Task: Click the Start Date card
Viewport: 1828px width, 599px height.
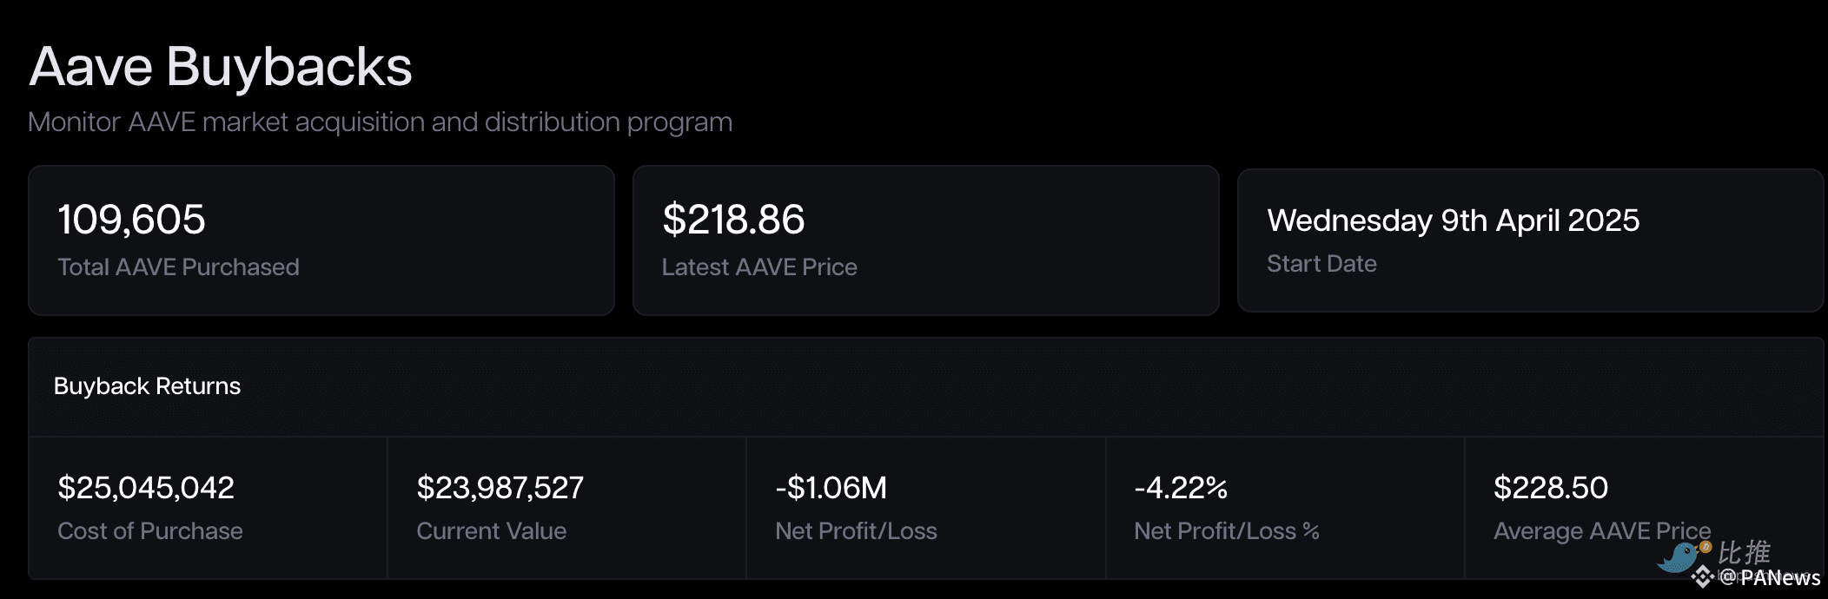Action: tap(1529, 240)
